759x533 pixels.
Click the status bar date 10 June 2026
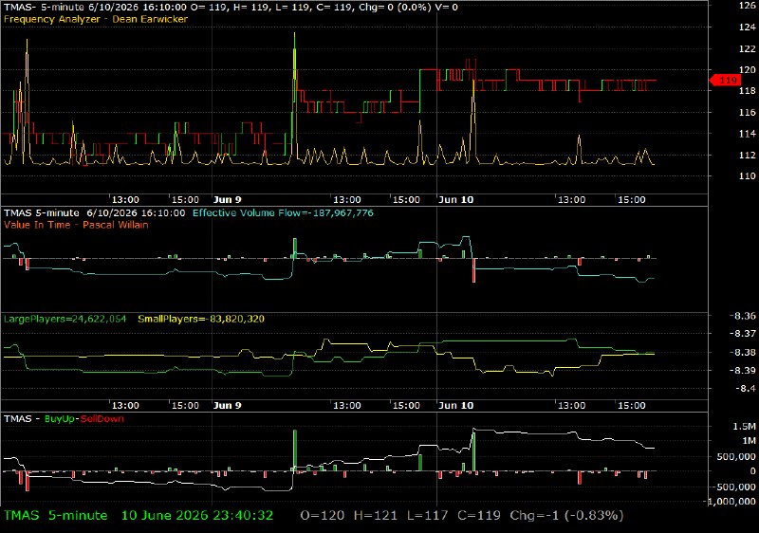click(165, 516)
